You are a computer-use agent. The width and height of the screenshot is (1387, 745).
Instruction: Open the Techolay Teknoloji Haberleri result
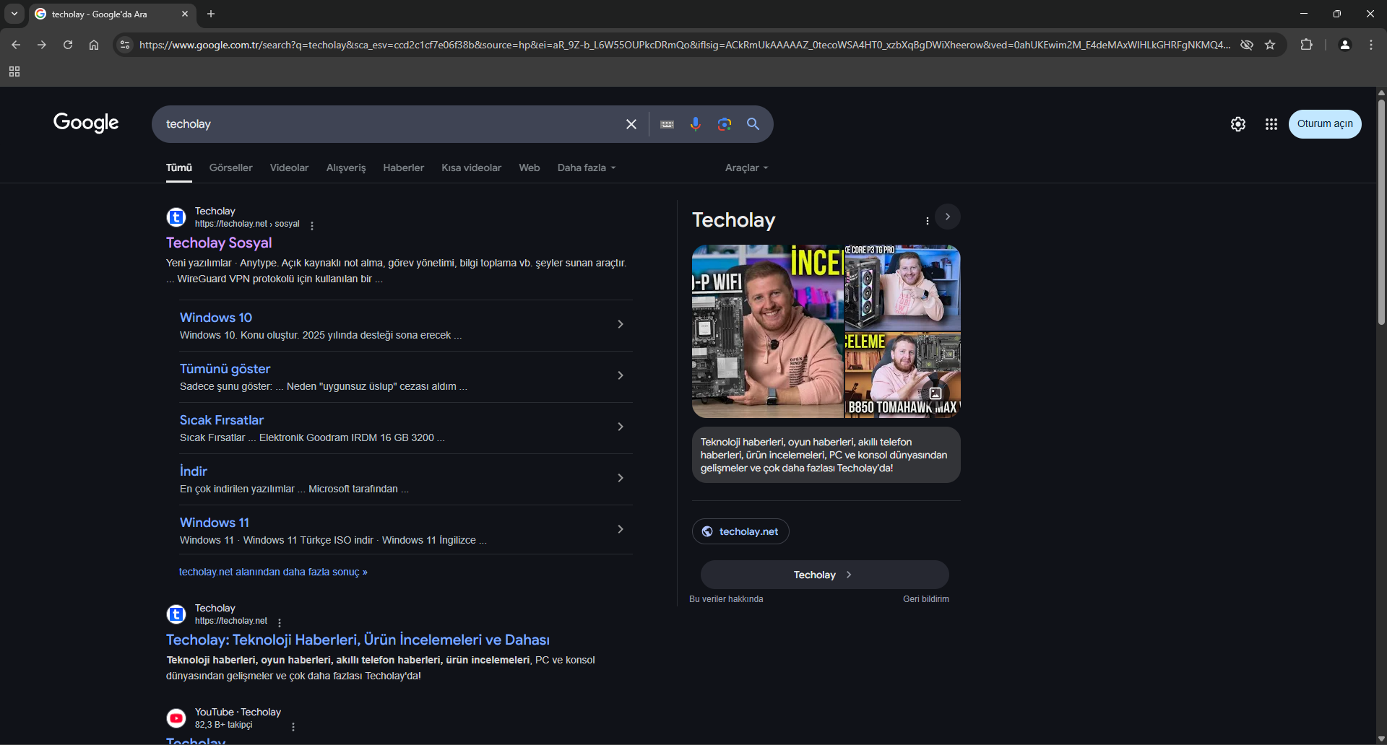pyautogui.click(x=358, y=640)
